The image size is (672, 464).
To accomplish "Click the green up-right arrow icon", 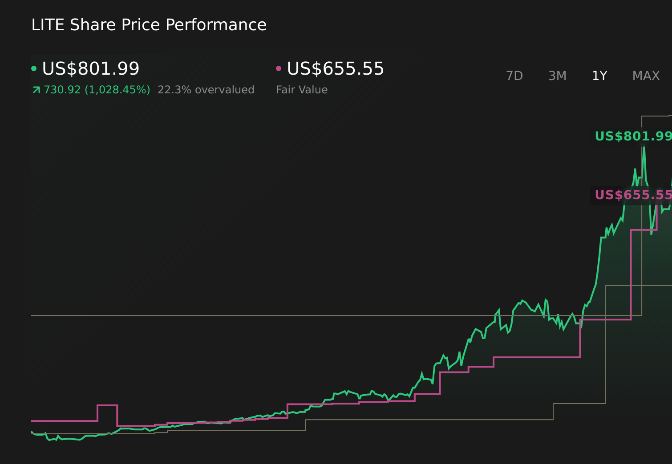I will click(x=36, y=90).
